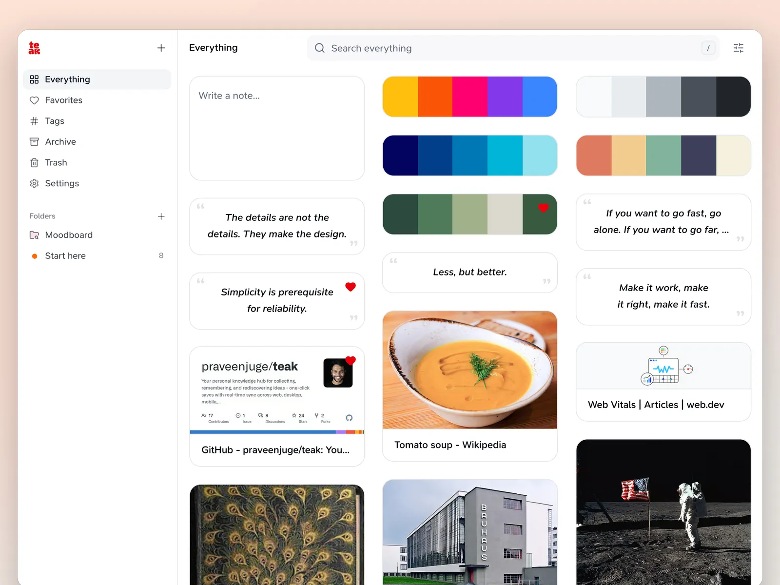Select the orange swatch in rainbow palette

[x=435, y=97]
